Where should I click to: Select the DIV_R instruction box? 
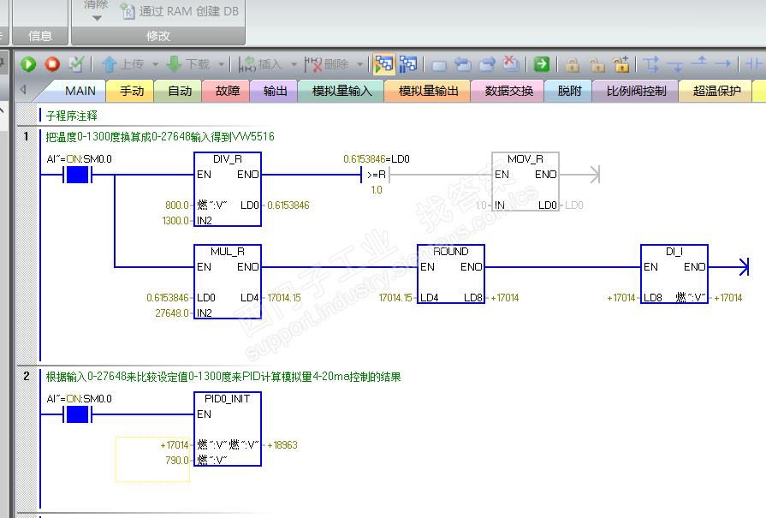tap(228, 189)
